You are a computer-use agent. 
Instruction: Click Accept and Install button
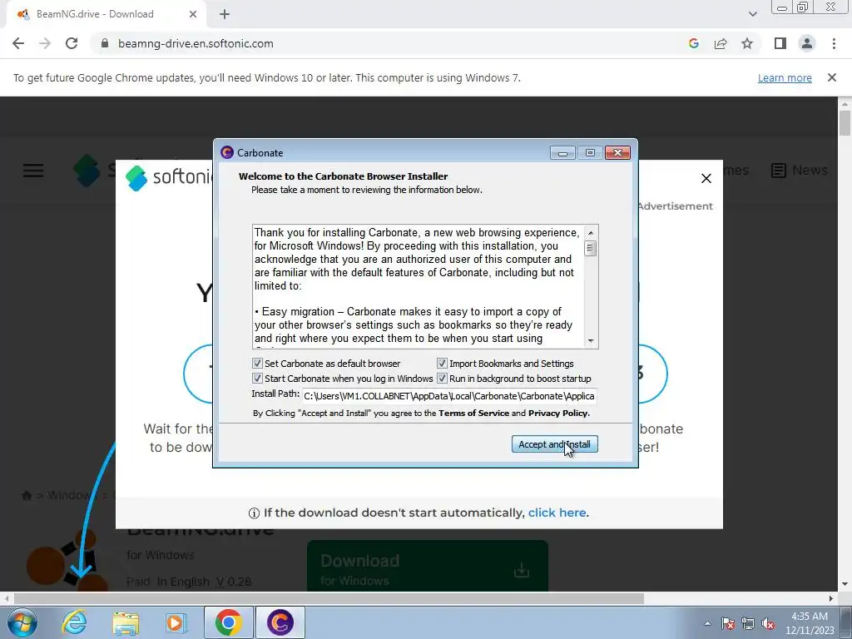[x=554, y=444]
